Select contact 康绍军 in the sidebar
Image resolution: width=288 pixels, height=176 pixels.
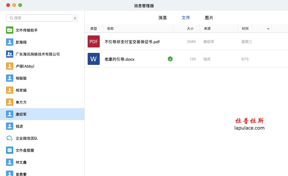21,114
